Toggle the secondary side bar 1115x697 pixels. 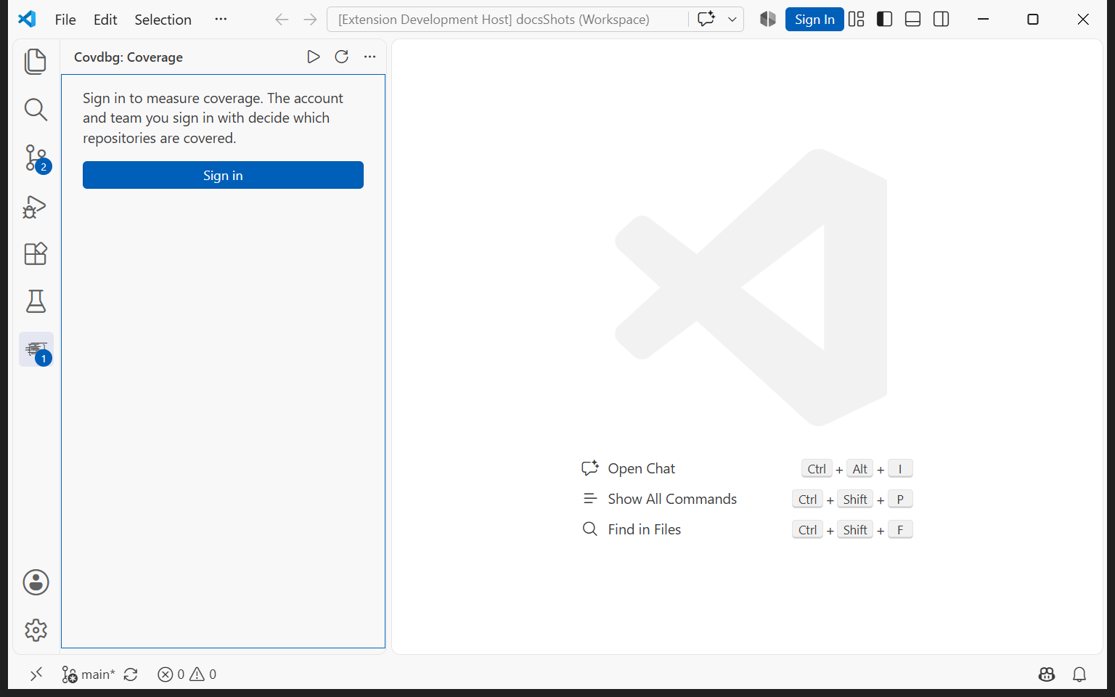point(942,20)
